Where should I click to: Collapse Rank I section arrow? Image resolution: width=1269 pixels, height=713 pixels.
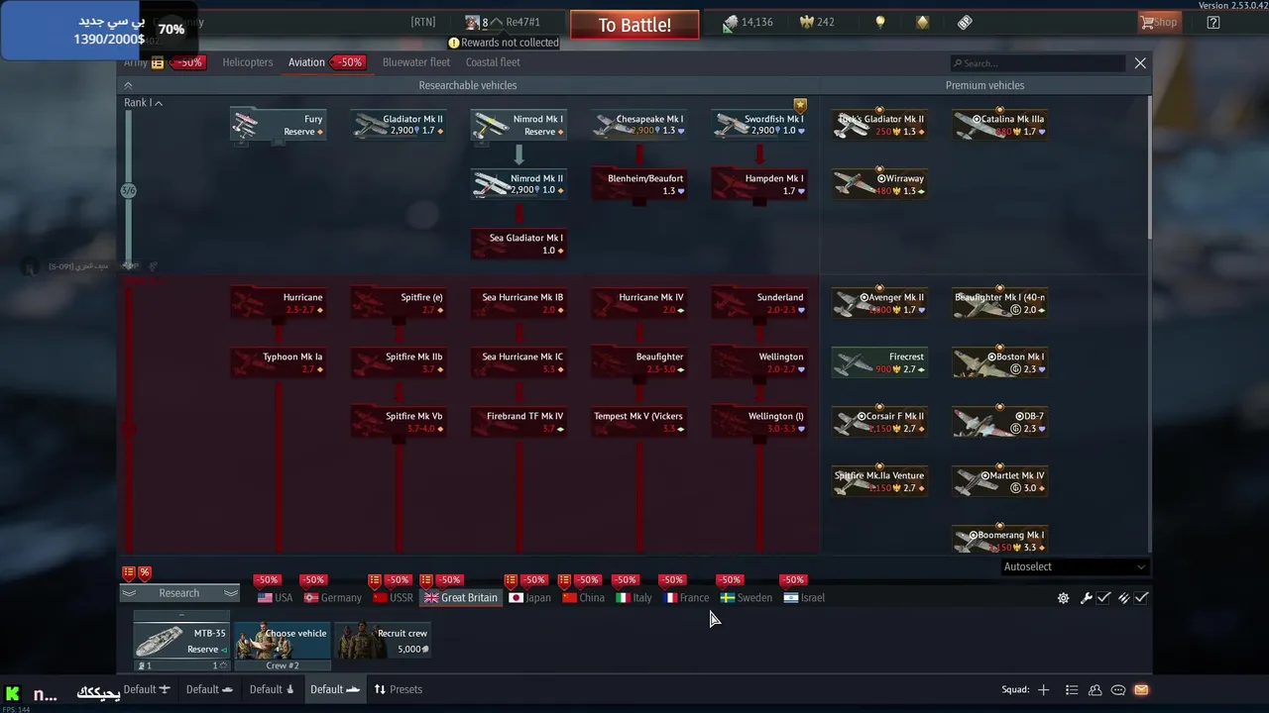pyautogui.click(x=159, y=103)
